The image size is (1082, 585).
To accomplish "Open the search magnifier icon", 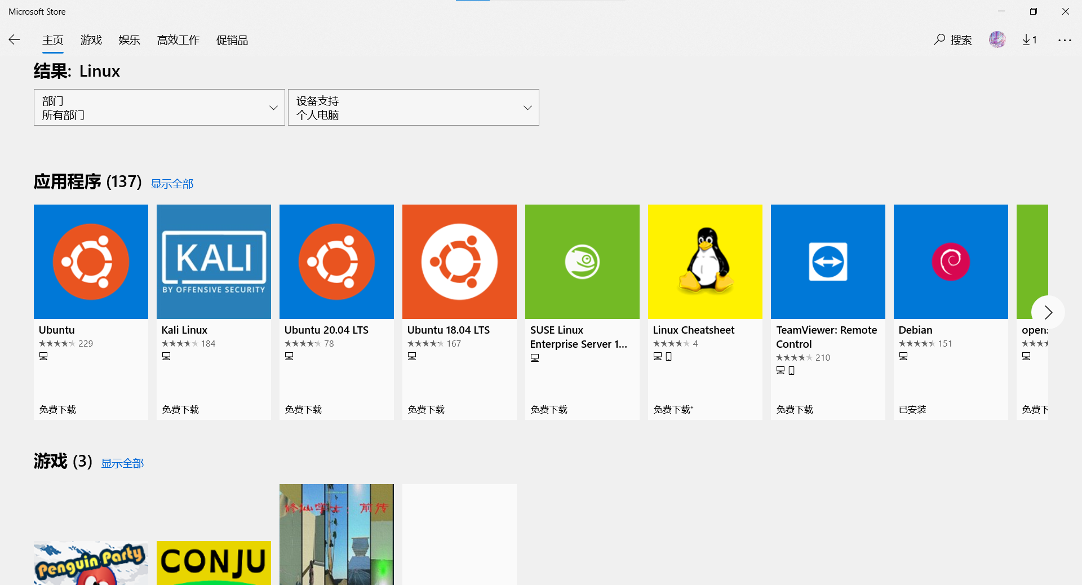I will pyautogui.click(x=939, y=39).
